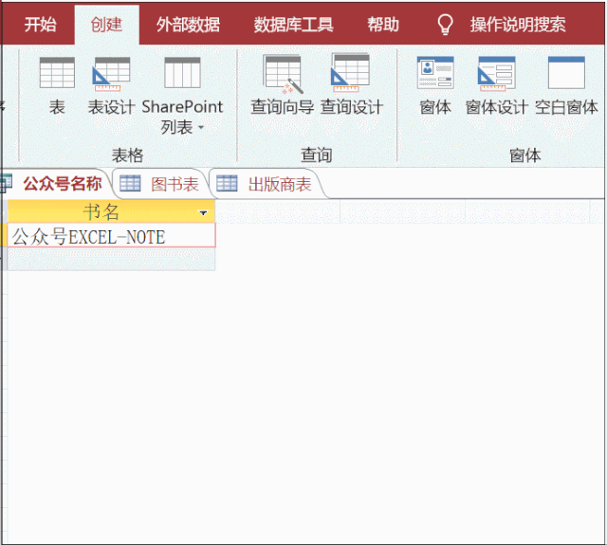Click the empty new-record cell under 书名

click(x=112, y=259)
